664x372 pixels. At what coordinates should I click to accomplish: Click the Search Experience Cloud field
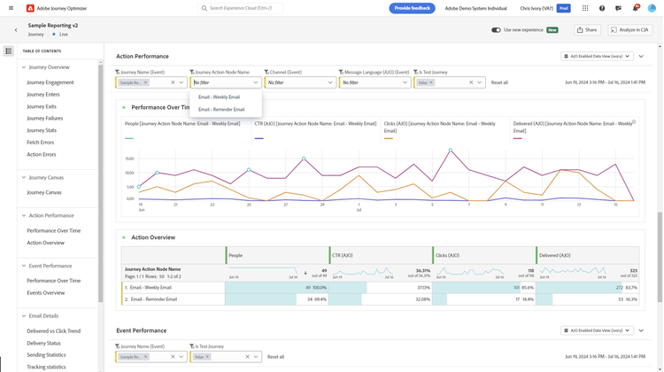(241, 8)
